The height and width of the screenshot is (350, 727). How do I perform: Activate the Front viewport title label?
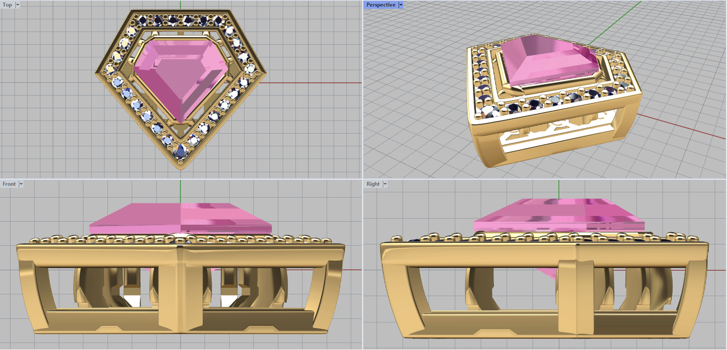click(9, 184)
